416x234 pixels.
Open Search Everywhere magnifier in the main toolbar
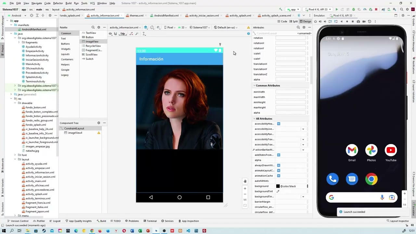(402, 9)
